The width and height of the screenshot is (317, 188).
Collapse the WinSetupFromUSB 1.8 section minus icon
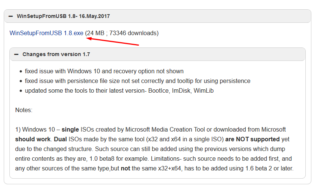pos(11,16)
